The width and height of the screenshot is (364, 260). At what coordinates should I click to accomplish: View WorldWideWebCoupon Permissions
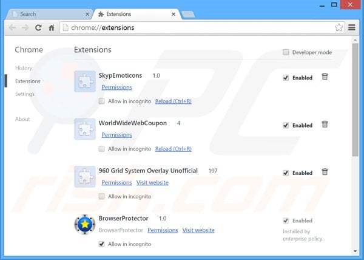coord(116,135)
